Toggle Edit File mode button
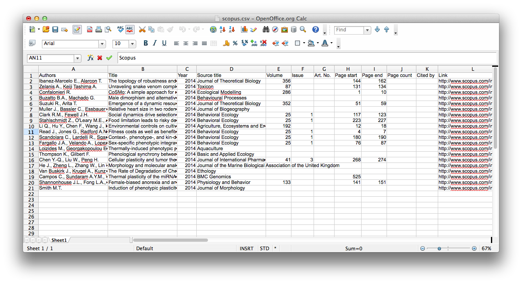Viewport: 522px width, 284px height. (77, 29)
